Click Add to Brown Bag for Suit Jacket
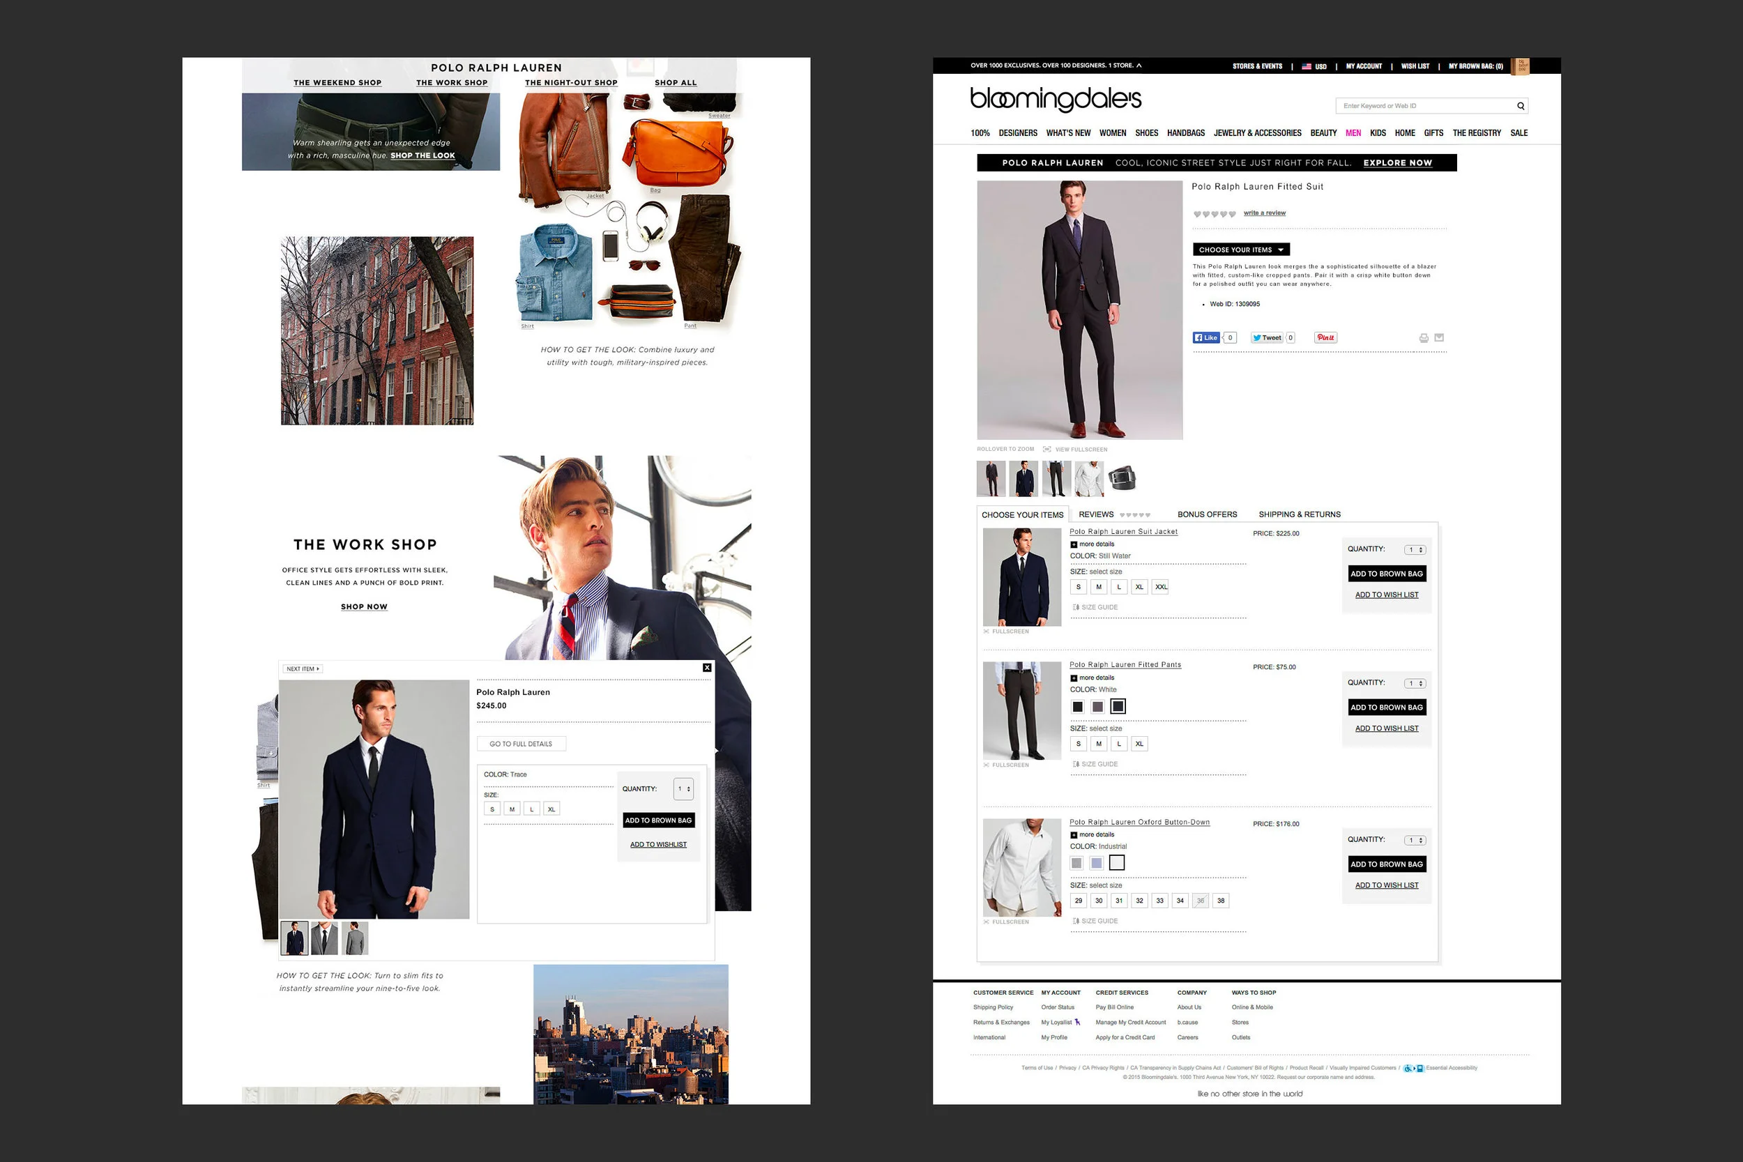 tap(1387, 574)
